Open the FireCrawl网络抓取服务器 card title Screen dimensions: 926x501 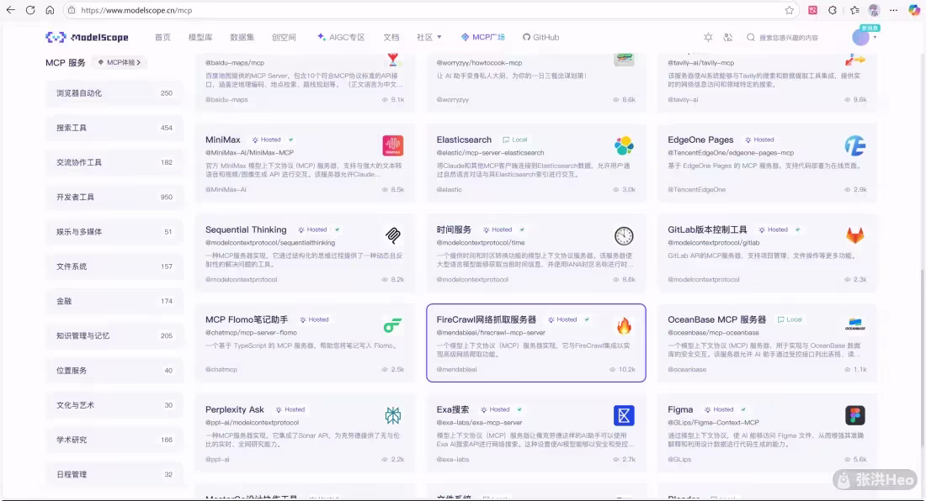[x=486, y=319]
